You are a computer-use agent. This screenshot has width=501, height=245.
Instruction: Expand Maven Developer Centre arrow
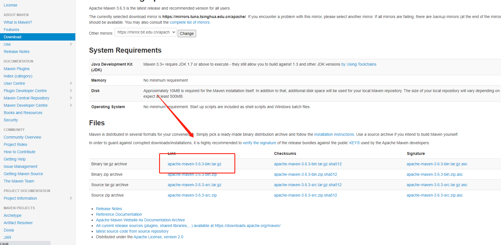pyautogui.click(x=71, y=105)
